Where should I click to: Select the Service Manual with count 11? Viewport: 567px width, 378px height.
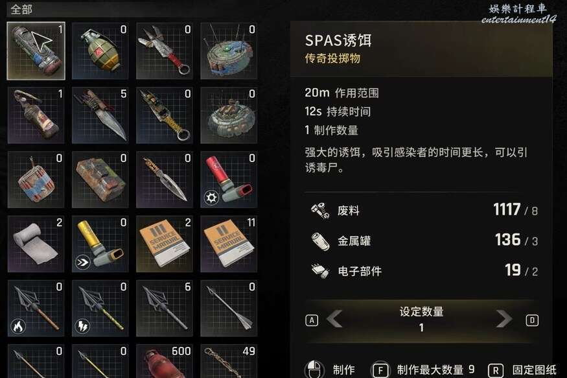click(x=229, y=244)
